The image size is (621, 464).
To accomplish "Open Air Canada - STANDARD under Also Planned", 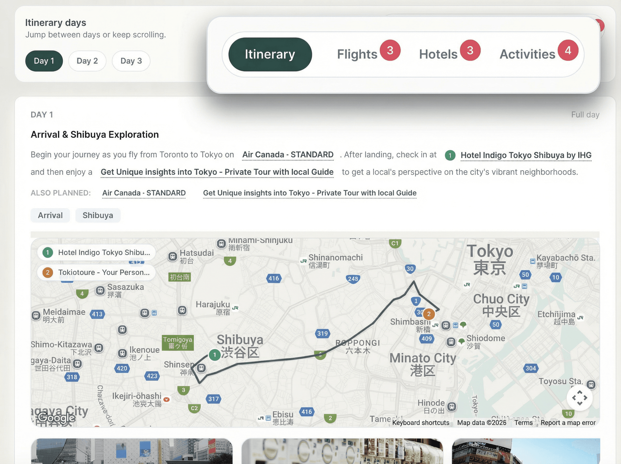I will click(x=144, y=193).
